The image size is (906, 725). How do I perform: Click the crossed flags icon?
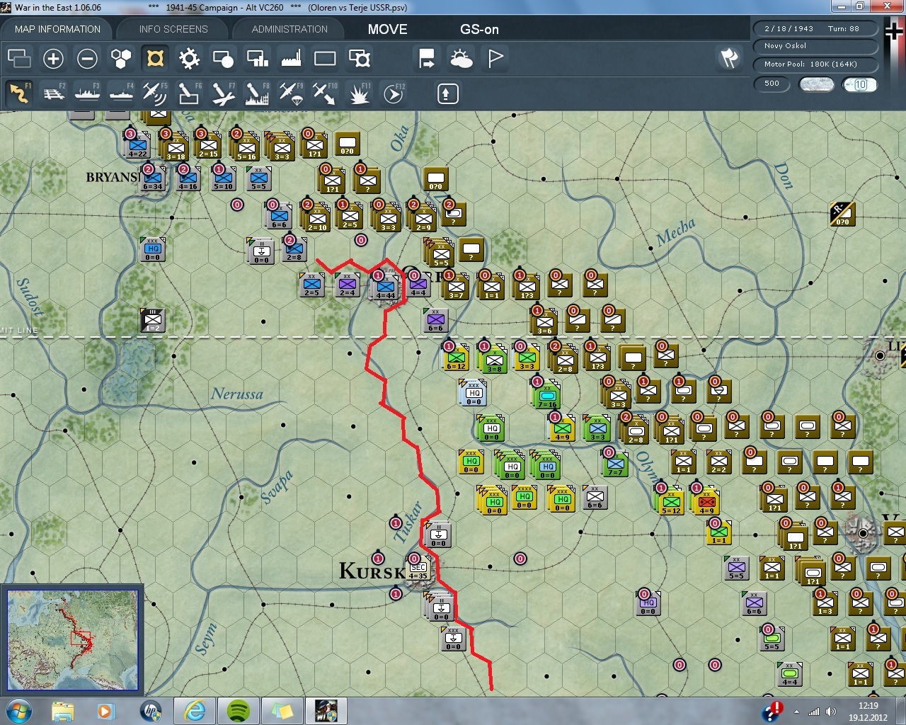pos(729,58)
